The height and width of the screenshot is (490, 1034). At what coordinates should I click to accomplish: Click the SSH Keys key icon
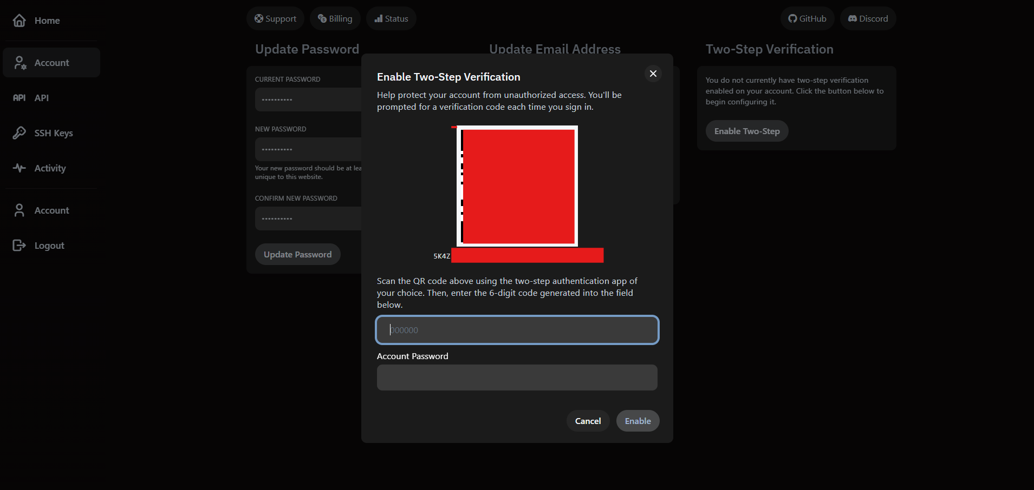(19, 133)
